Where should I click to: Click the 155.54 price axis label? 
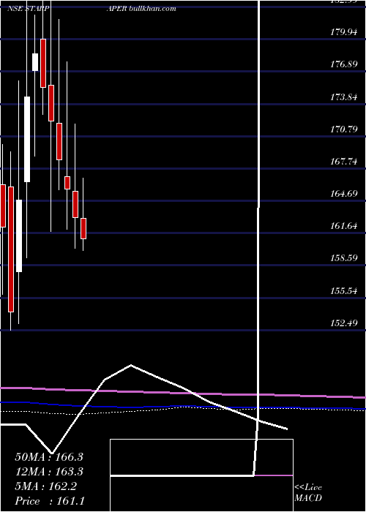343,290
